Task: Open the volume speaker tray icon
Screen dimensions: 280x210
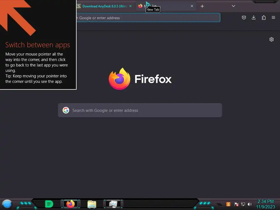Action: pos(250,204)
